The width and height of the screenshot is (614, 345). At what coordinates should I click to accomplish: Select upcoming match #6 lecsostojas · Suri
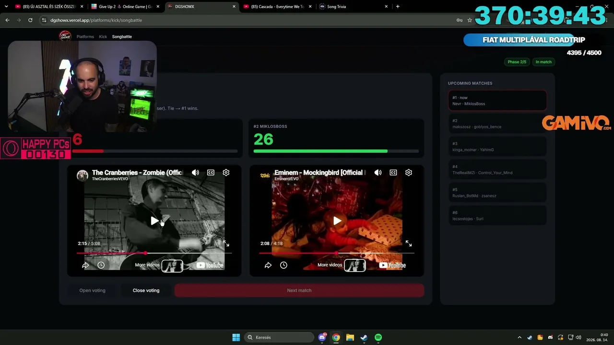point(497,216)
